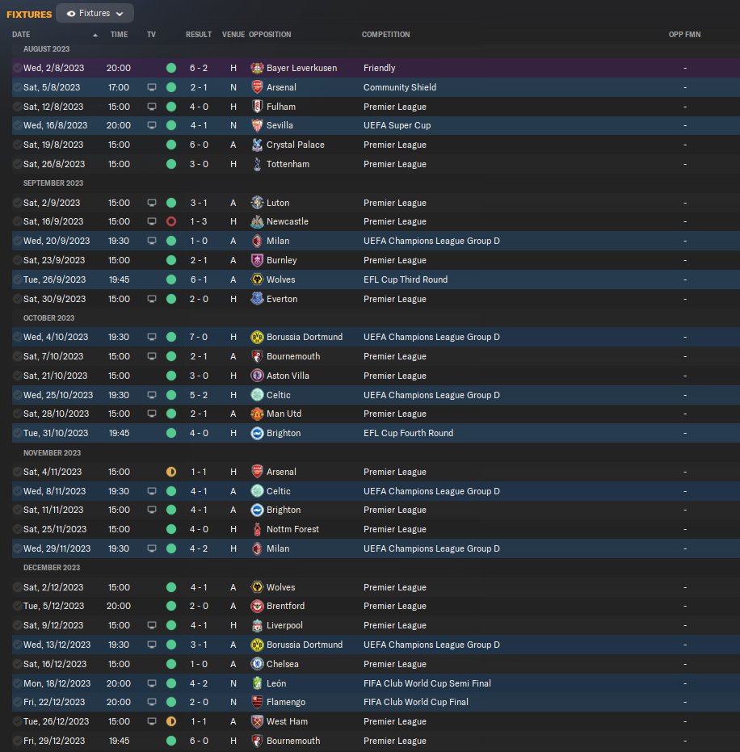Click the Newcastle club badge
Screen dimensions: 740x752
click(x=257, y=221)
